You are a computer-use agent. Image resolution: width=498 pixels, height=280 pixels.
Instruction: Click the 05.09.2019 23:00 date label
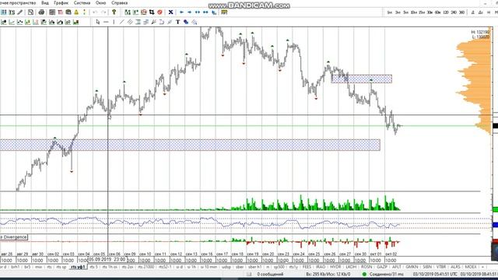107,260
